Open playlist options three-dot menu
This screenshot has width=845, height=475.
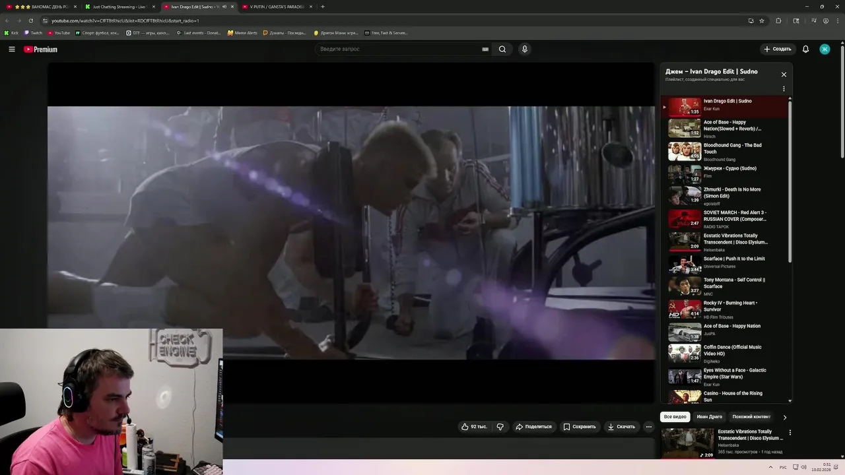click(784, 89)
